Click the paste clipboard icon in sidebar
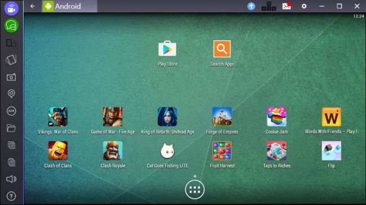The height and width of the screenshot is (205, 366). point(11,162)
